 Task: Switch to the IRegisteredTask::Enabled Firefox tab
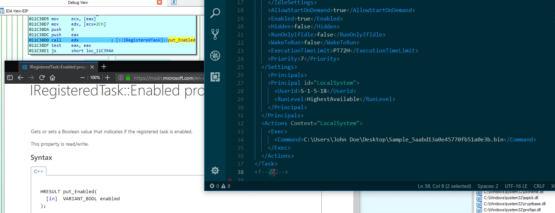click(x=58, y=67)
